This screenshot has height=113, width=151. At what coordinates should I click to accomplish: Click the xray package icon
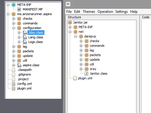point(86,69)
